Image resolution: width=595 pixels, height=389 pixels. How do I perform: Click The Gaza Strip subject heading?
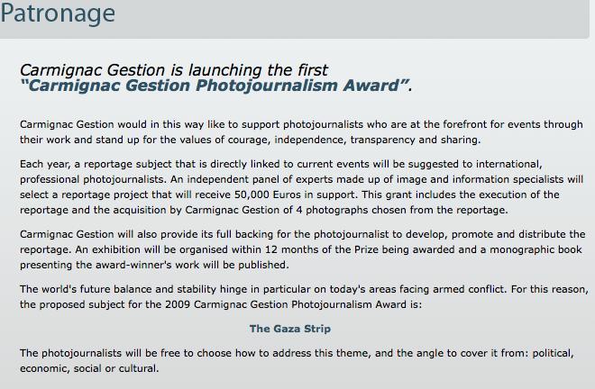click(290, 329)
